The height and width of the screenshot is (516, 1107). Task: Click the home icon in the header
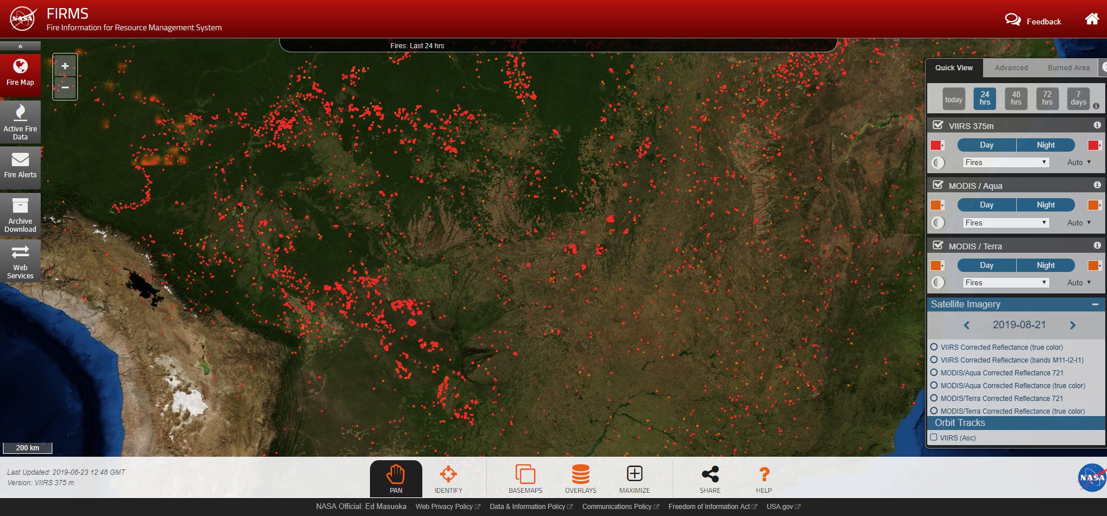click(1092, 19)
